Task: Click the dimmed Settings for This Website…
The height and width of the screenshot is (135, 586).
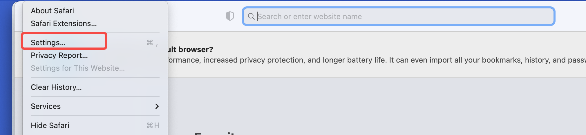Action: tap(78, 68)
